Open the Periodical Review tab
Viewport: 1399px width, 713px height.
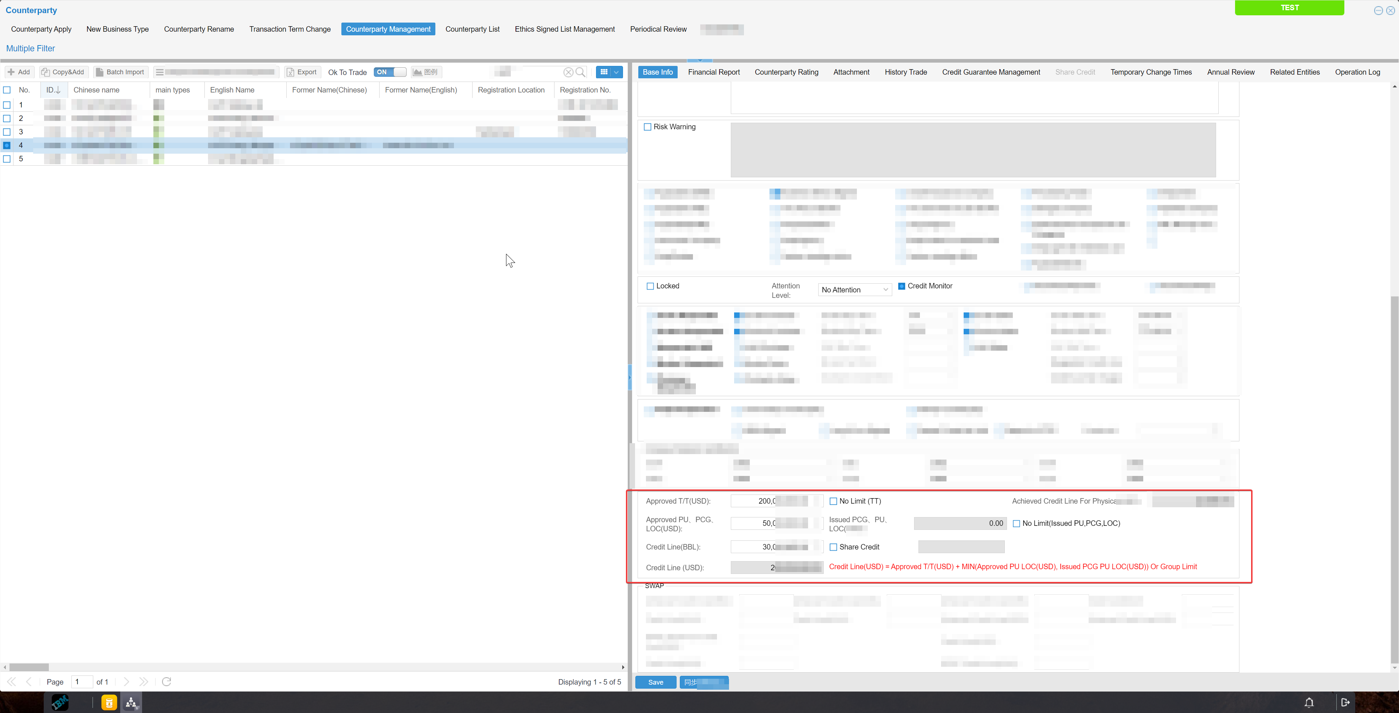[x=658, y=29]
